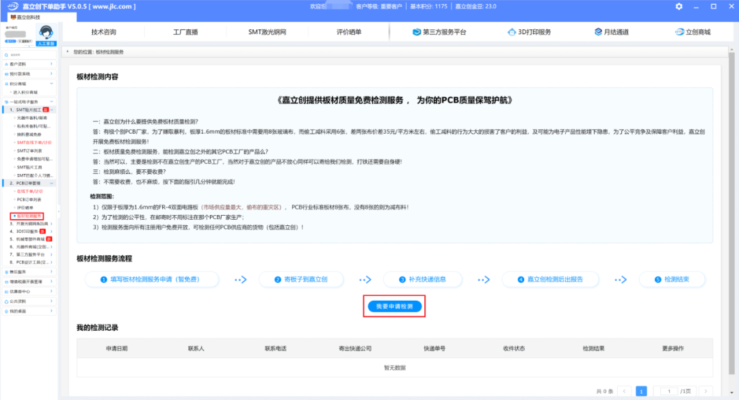Open the 评价晒单 top menu item
Screen dimensions: 739x400
(x=349, y=32)
